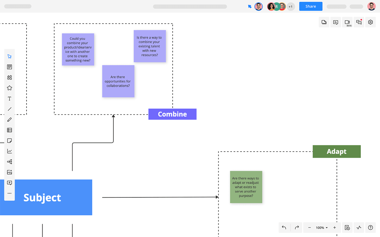Insert image with the image tool
The width and height of the screenshot is (380, 237).
[x=9, y=172]
